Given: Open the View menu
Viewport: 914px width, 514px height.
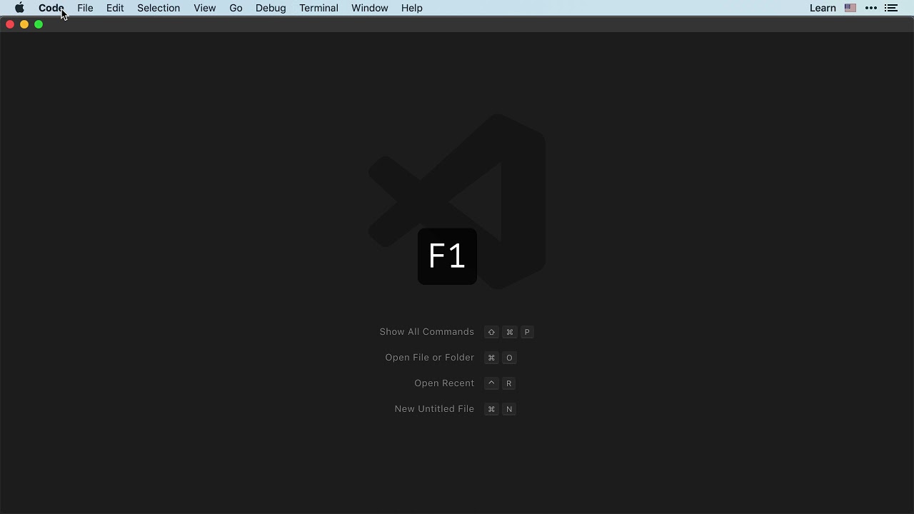Looking at the screenshot, I should point(205,8).
